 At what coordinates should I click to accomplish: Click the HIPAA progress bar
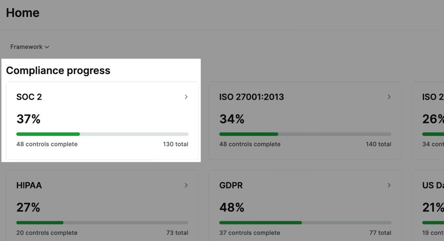102,223
